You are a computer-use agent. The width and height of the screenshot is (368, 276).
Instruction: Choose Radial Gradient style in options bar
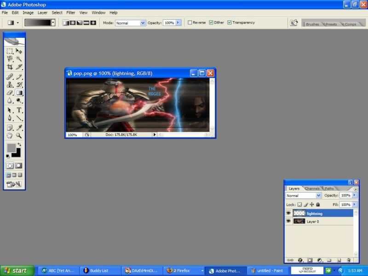pos(73,23)
